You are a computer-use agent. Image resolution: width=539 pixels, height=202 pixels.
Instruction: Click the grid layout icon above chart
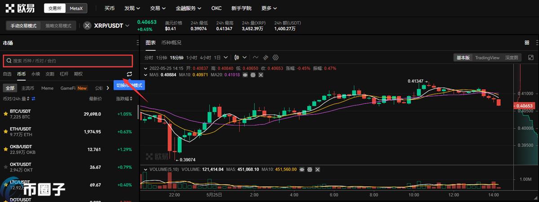coord(527,43)
